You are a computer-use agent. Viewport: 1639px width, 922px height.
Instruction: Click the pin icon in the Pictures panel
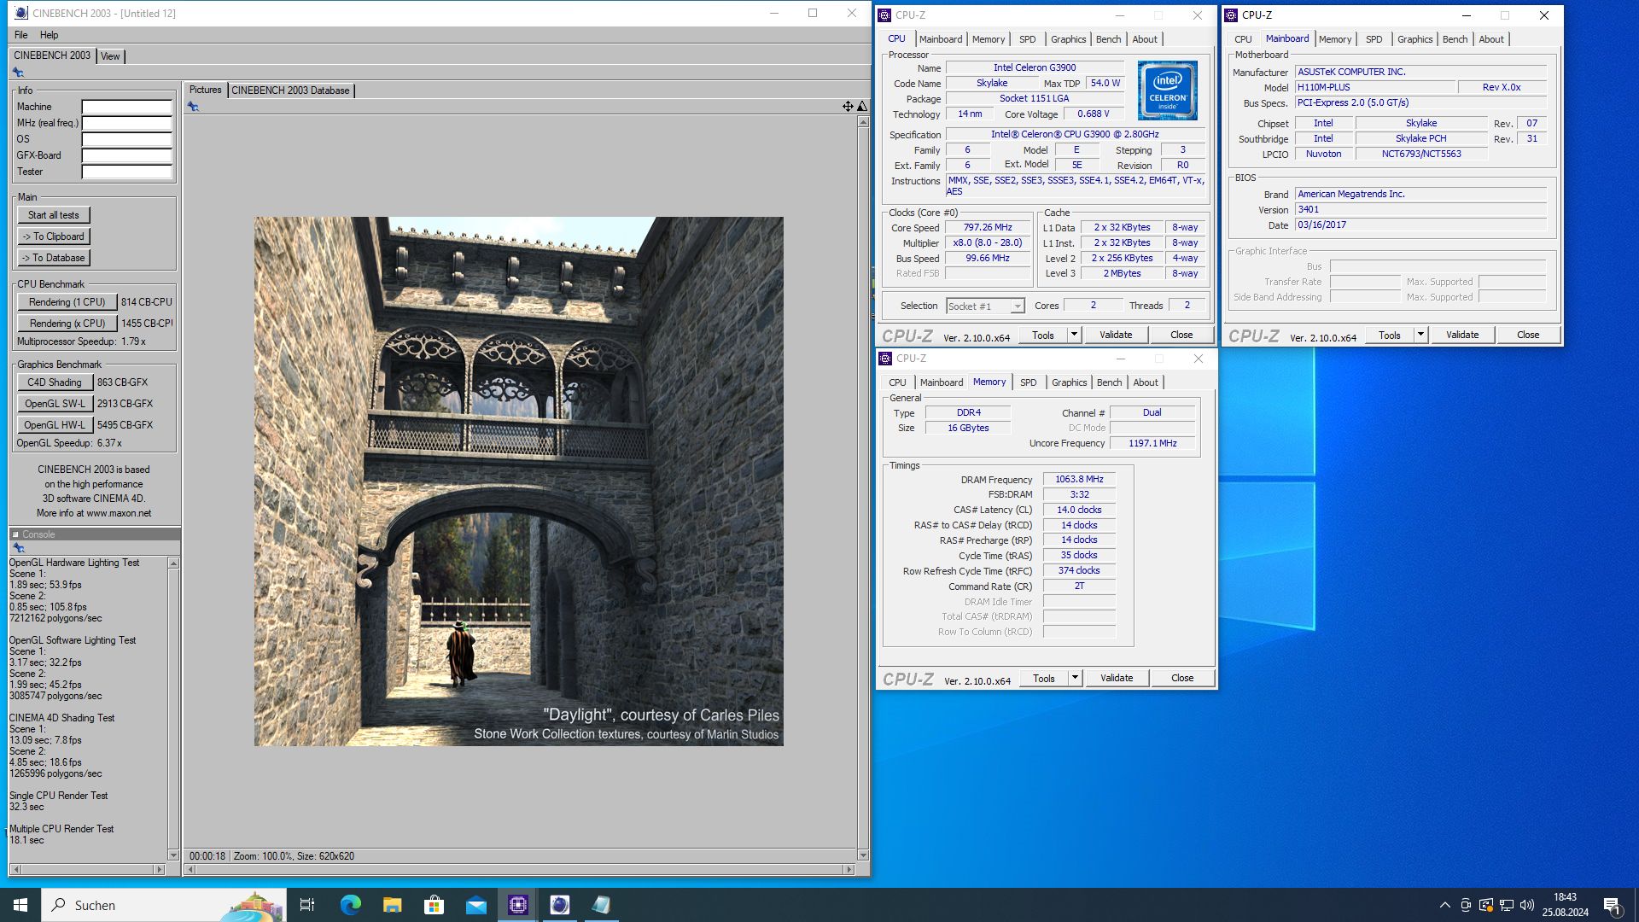193,107
